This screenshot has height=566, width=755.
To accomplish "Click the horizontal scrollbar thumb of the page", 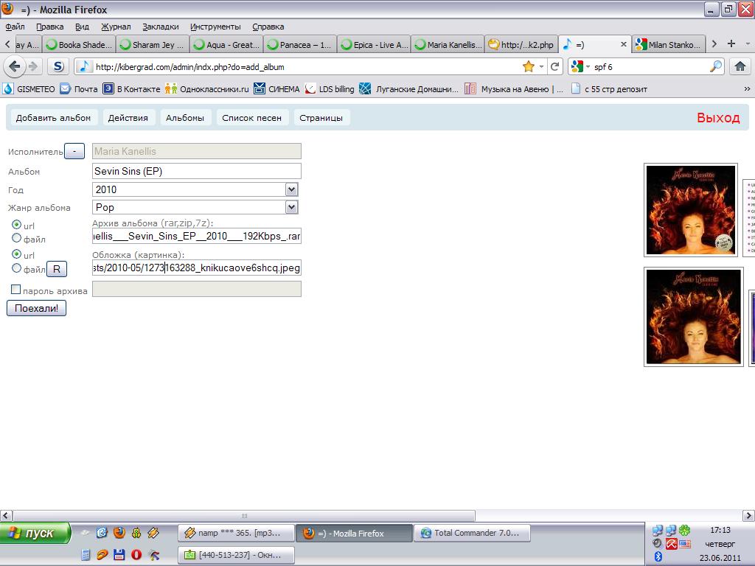I will (x=244, y=515).
